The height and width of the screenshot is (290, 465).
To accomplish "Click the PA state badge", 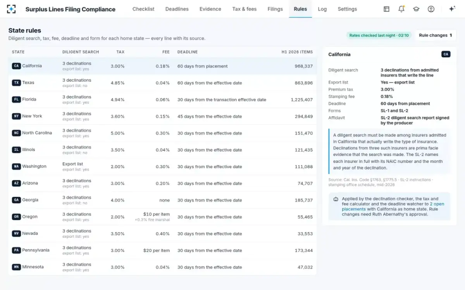I will (x=16, y=250).
